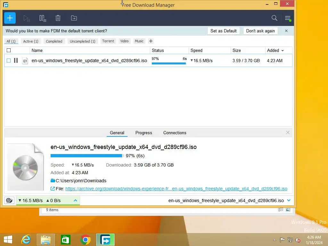Open Internet Explorer from the taskbar
The image size is (328, 246).
[x=26, y=240]
